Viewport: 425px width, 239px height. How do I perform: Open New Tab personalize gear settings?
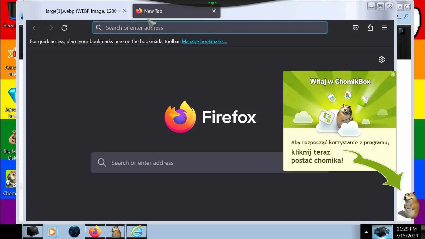pos(382,59)
